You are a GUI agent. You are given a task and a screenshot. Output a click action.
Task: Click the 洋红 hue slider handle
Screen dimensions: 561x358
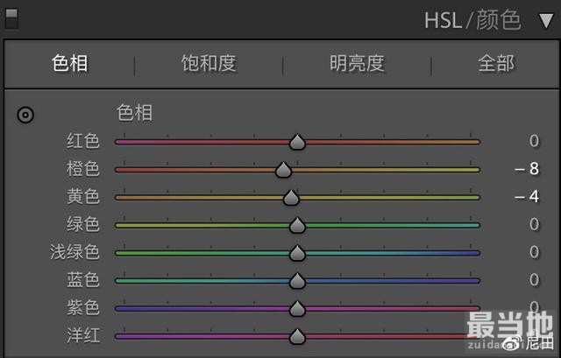297,337
